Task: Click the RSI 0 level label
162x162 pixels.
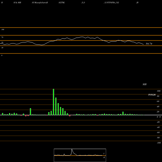Action: [x=2, y=55]
